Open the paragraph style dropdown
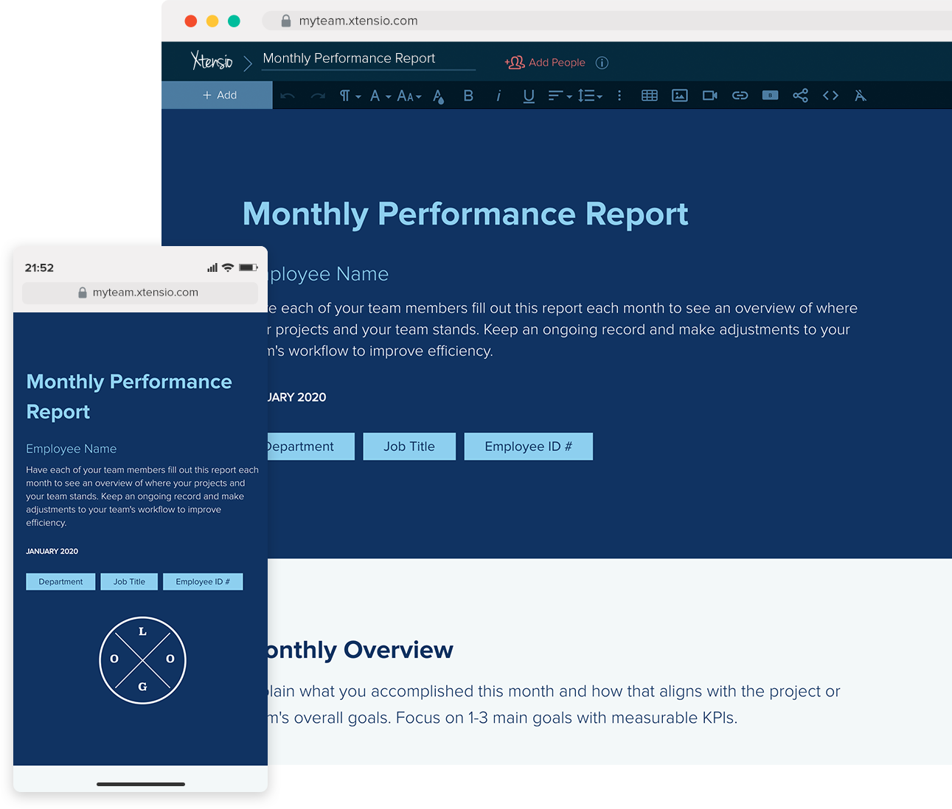 click(x=349, y=95)
